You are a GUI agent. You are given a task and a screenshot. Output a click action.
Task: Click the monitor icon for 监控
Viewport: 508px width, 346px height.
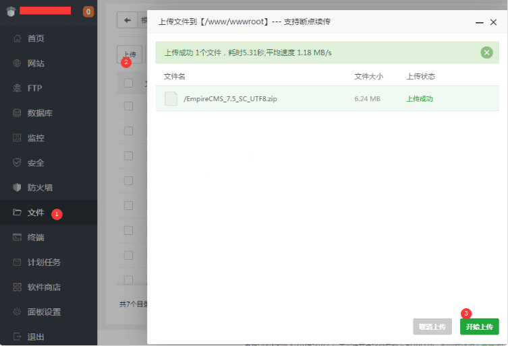point(18,138)
